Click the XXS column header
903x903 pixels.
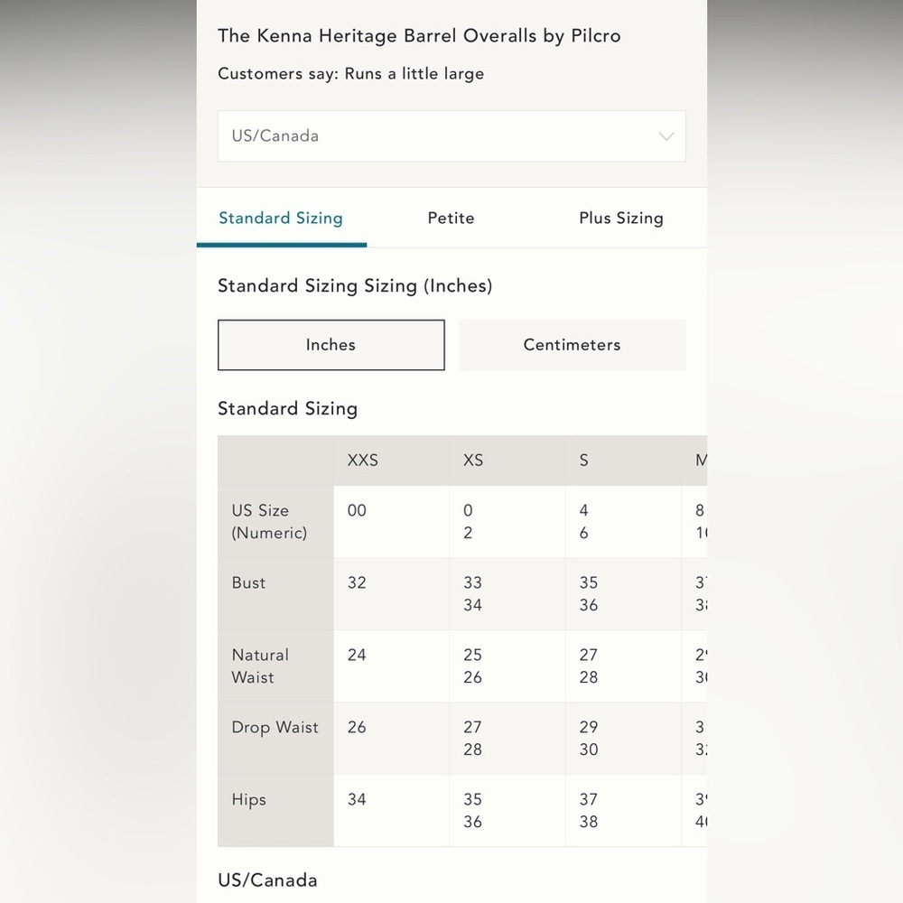point(363,461)
